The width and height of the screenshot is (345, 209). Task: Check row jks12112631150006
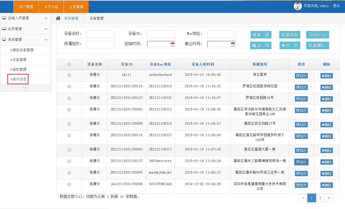click(69, 184)
